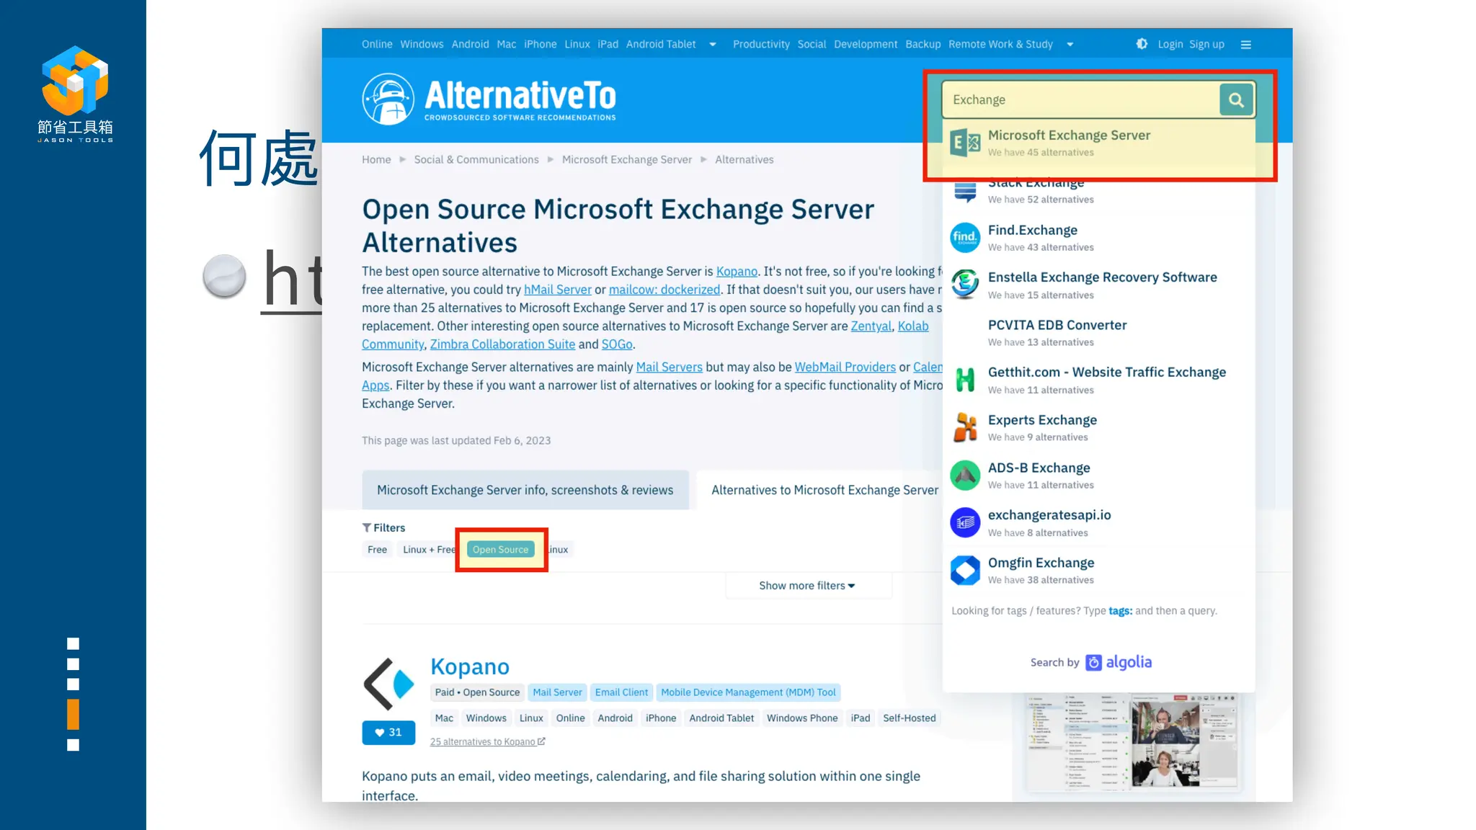Viewport: 1476px width, 830px height.
Task: Click the search magnifier button
Action: 1236,100
